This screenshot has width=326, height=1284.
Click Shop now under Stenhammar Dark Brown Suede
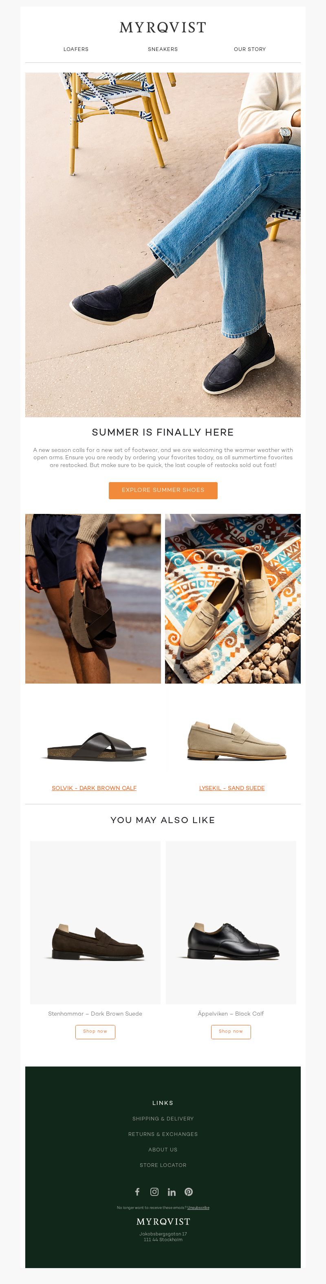95,1031
